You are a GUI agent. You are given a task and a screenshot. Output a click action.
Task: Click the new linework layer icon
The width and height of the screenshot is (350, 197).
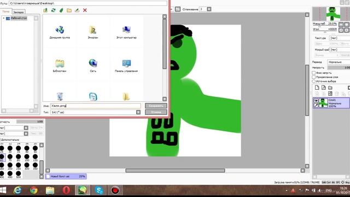[323, 88]
